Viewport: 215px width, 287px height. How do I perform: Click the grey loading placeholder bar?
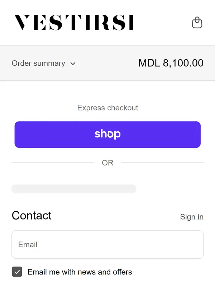point(74,189)
